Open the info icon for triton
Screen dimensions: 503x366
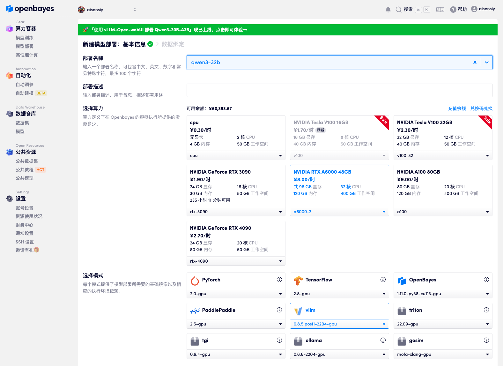coord(486,310)
